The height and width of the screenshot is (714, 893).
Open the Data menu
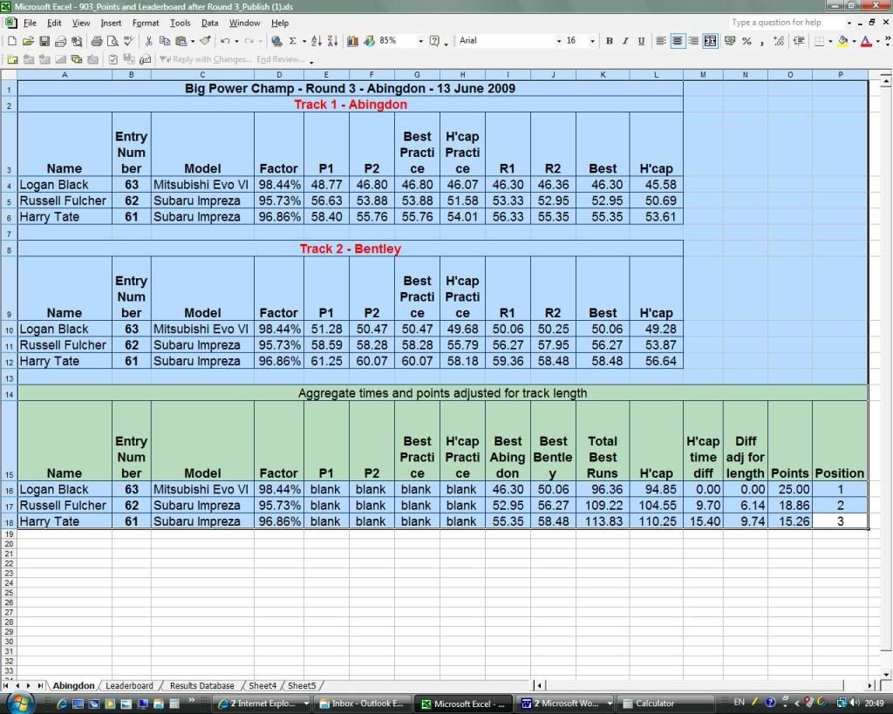pos(209,23)
